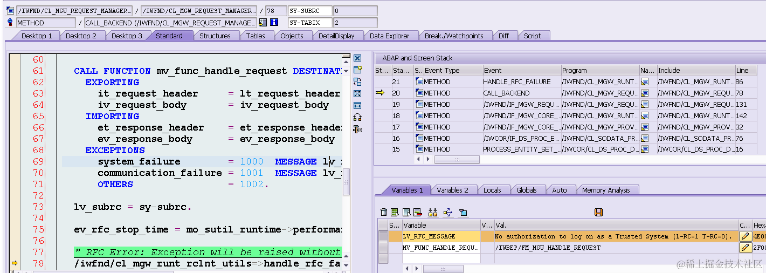Image resolution: width=766 pixels, height=273 pixels.
Task: Click code line 73 lv_subrc assignment
Action: coord(133,207)
